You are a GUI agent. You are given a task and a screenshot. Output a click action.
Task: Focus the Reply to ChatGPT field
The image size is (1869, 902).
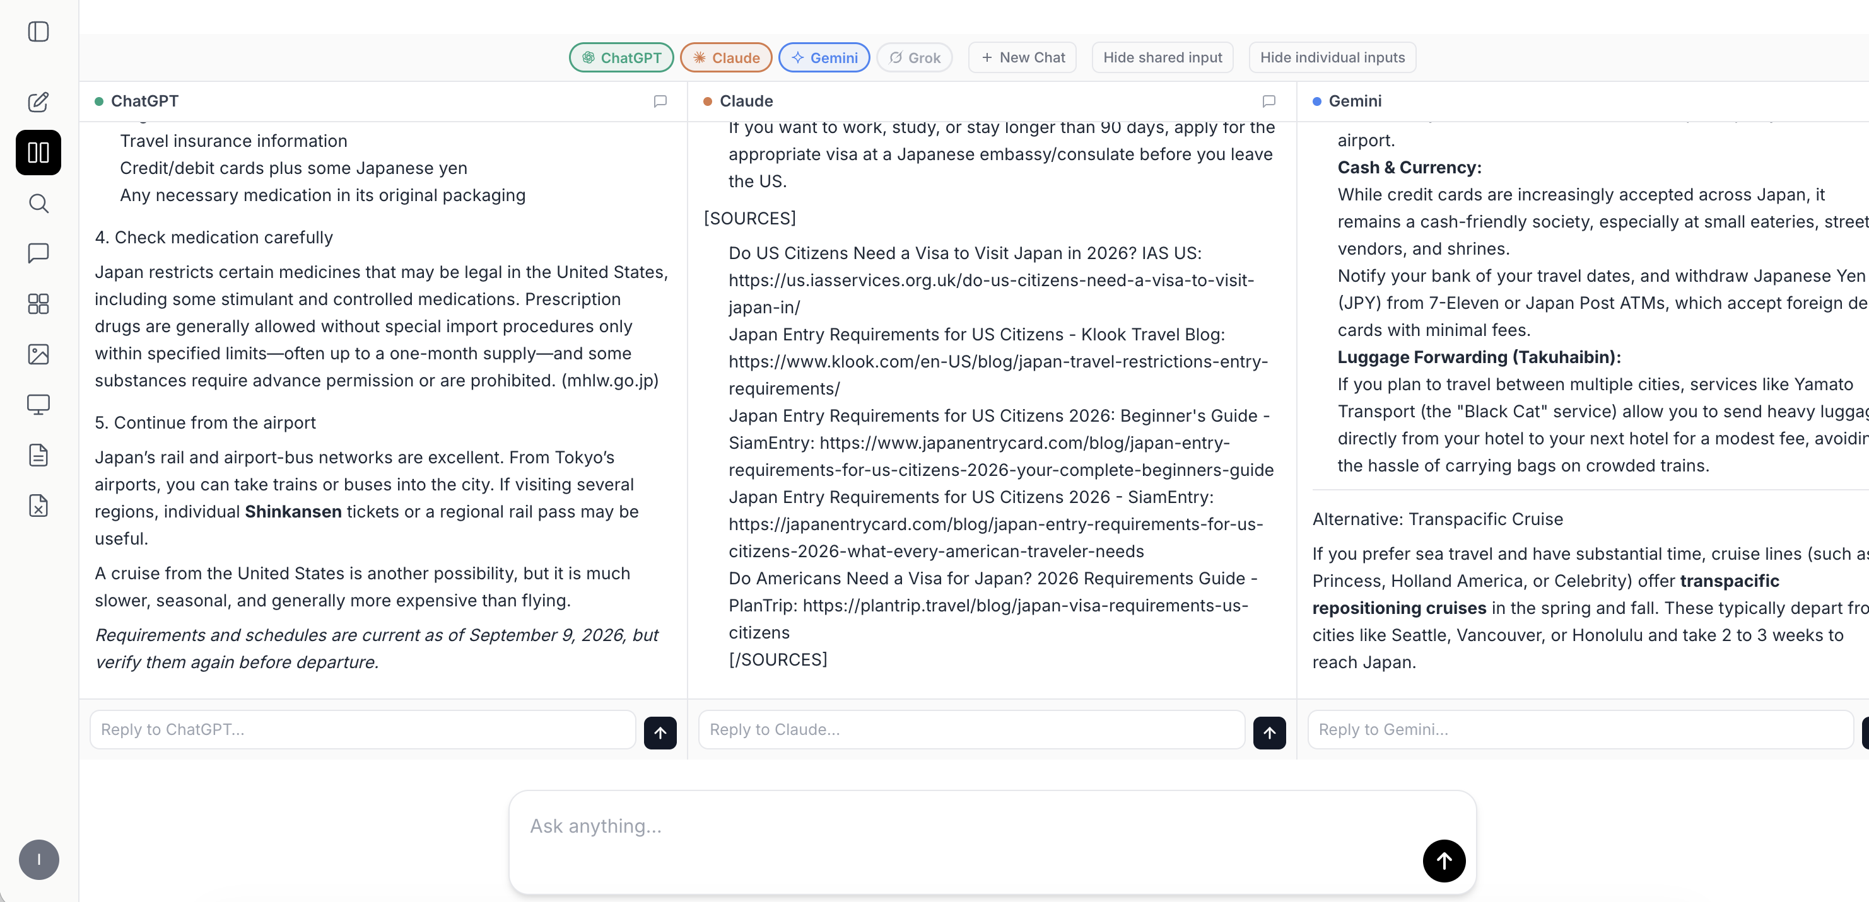coord(363,729)
